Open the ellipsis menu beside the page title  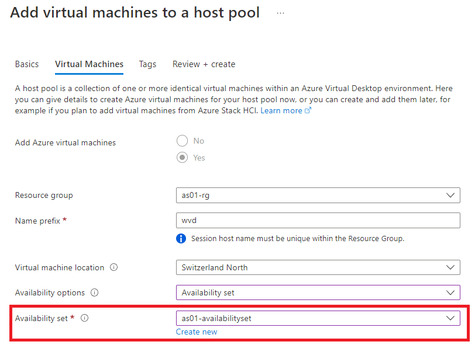(281, 13)
